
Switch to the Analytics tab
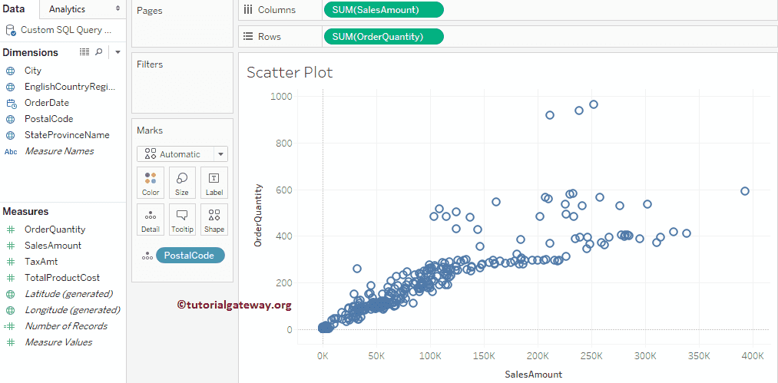tap(67, 9)
